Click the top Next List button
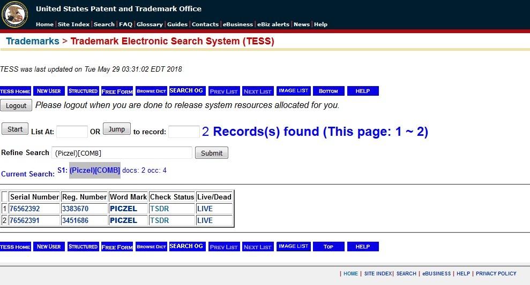The image size is (530, 285). 258,91
